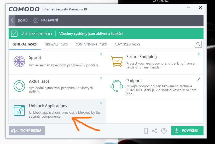Open Unblock Applications title

(x=48, y=106)
